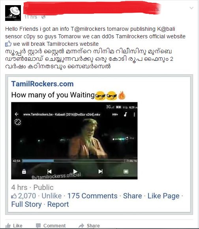
Task: Click the music note audio icon
Action: coord(125,114)
